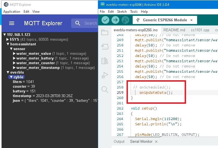
Task: Click line number 255 in gutter
Action: (120, 71)
